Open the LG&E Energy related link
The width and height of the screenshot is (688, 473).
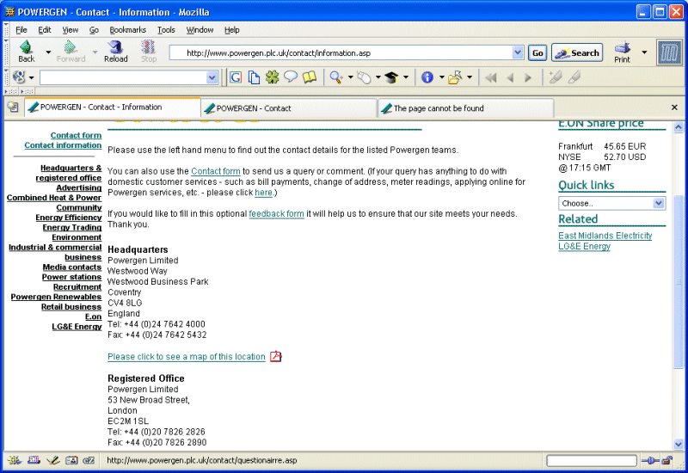(x=584, y=246)
